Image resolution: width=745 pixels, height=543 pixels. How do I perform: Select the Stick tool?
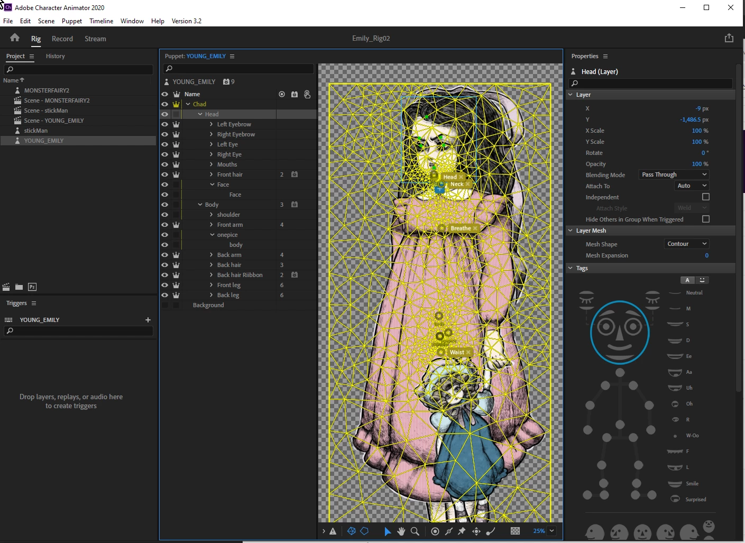point(449,531)
